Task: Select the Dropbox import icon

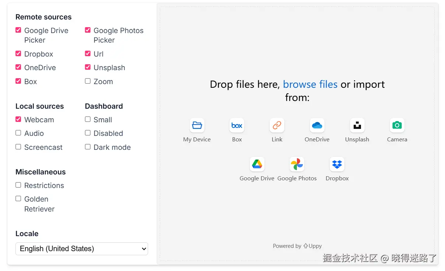Action: 337,164
